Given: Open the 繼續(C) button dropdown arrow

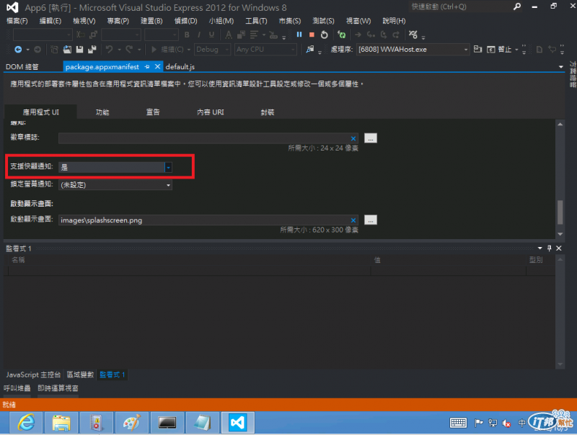Looking at the screenshot, I should coord(189,49).
